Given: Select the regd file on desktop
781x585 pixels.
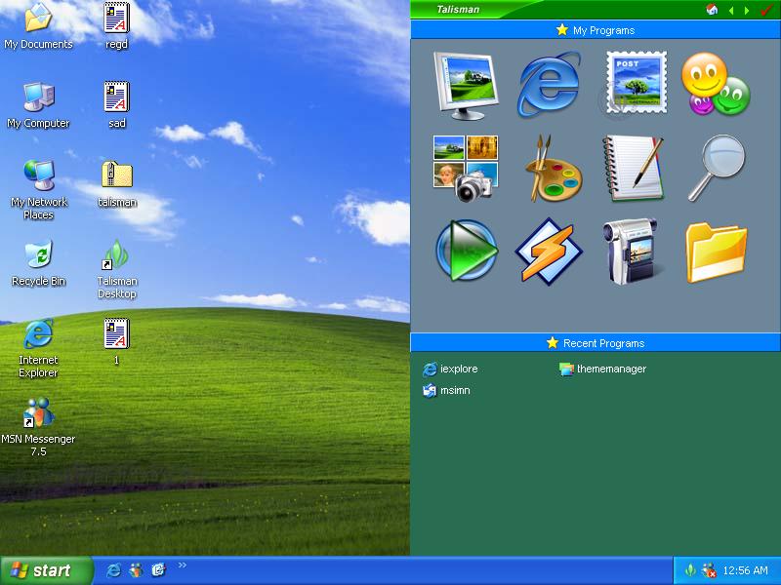Looking at the screenshot, I should [116, 26].
